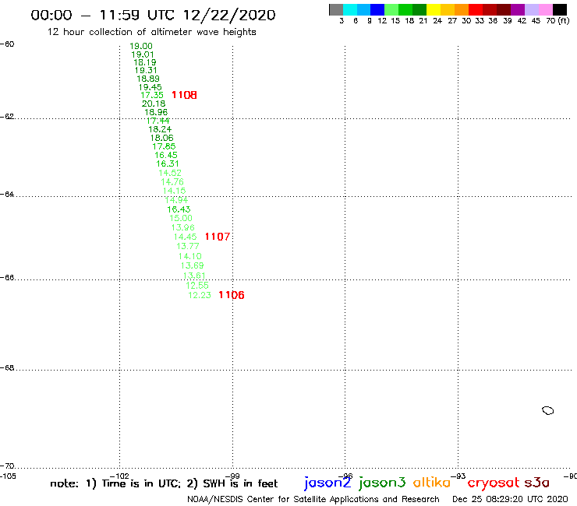The width and height of the screenshot is (577, 506).
Task: Click the 70 (ft) legend label
Action: [x=558, y=21]
